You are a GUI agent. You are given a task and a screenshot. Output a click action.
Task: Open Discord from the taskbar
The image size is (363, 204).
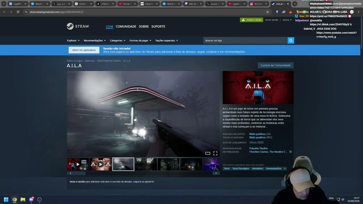pyautogui.click(x=31, y=199)
